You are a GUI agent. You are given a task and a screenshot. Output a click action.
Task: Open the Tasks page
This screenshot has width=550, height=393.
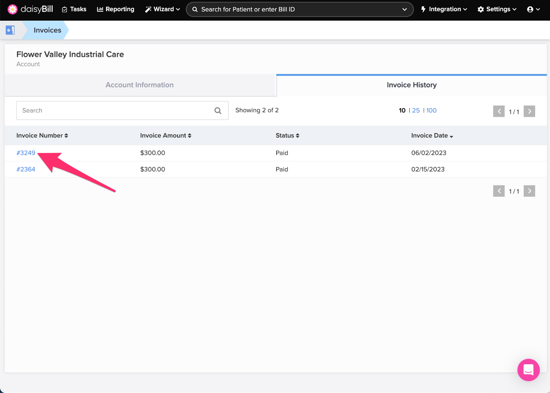click(x=74, y=9)
